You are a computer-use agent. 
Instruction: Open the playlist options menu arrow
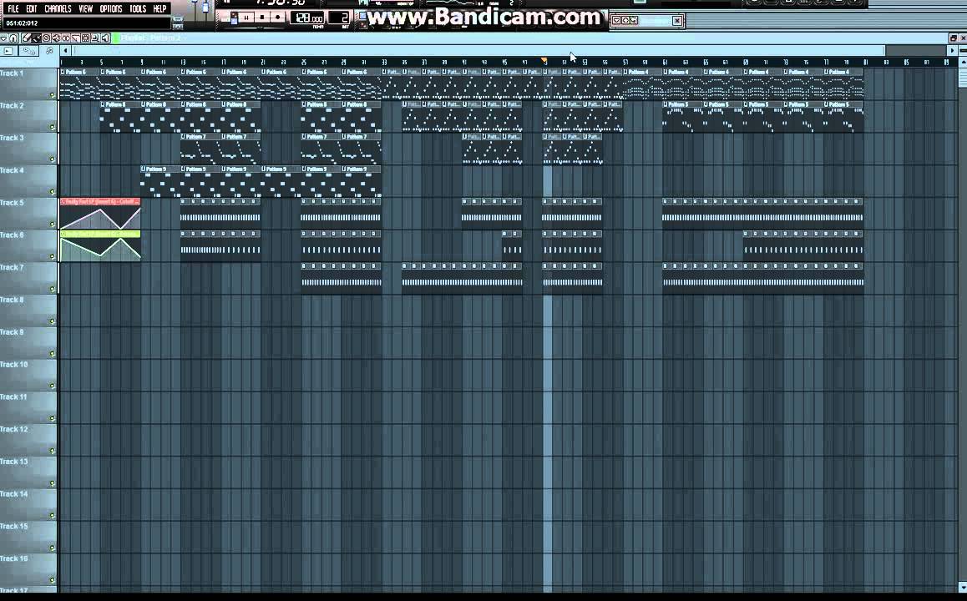(3, 38)
